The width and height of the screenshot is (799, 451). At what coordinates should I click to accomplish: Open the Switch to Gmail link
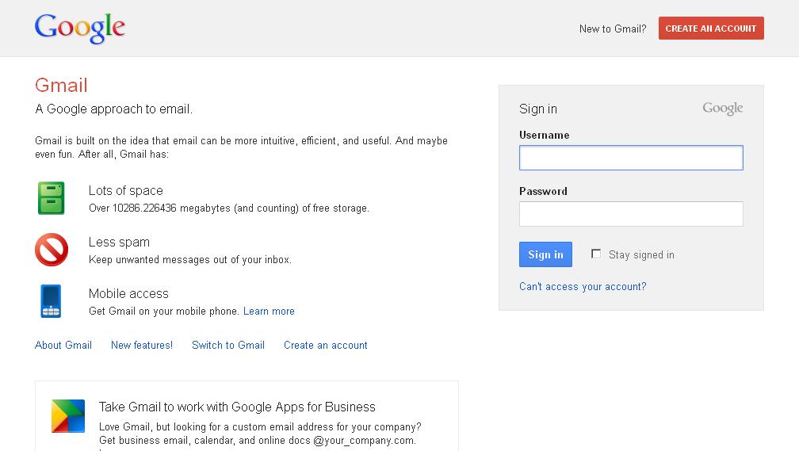(227, 345)
